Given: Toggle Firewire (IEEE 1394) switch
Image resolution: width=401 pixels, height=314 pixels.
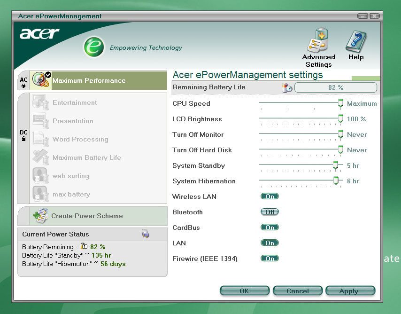Looking at the screenshot, I should (270, 259).
